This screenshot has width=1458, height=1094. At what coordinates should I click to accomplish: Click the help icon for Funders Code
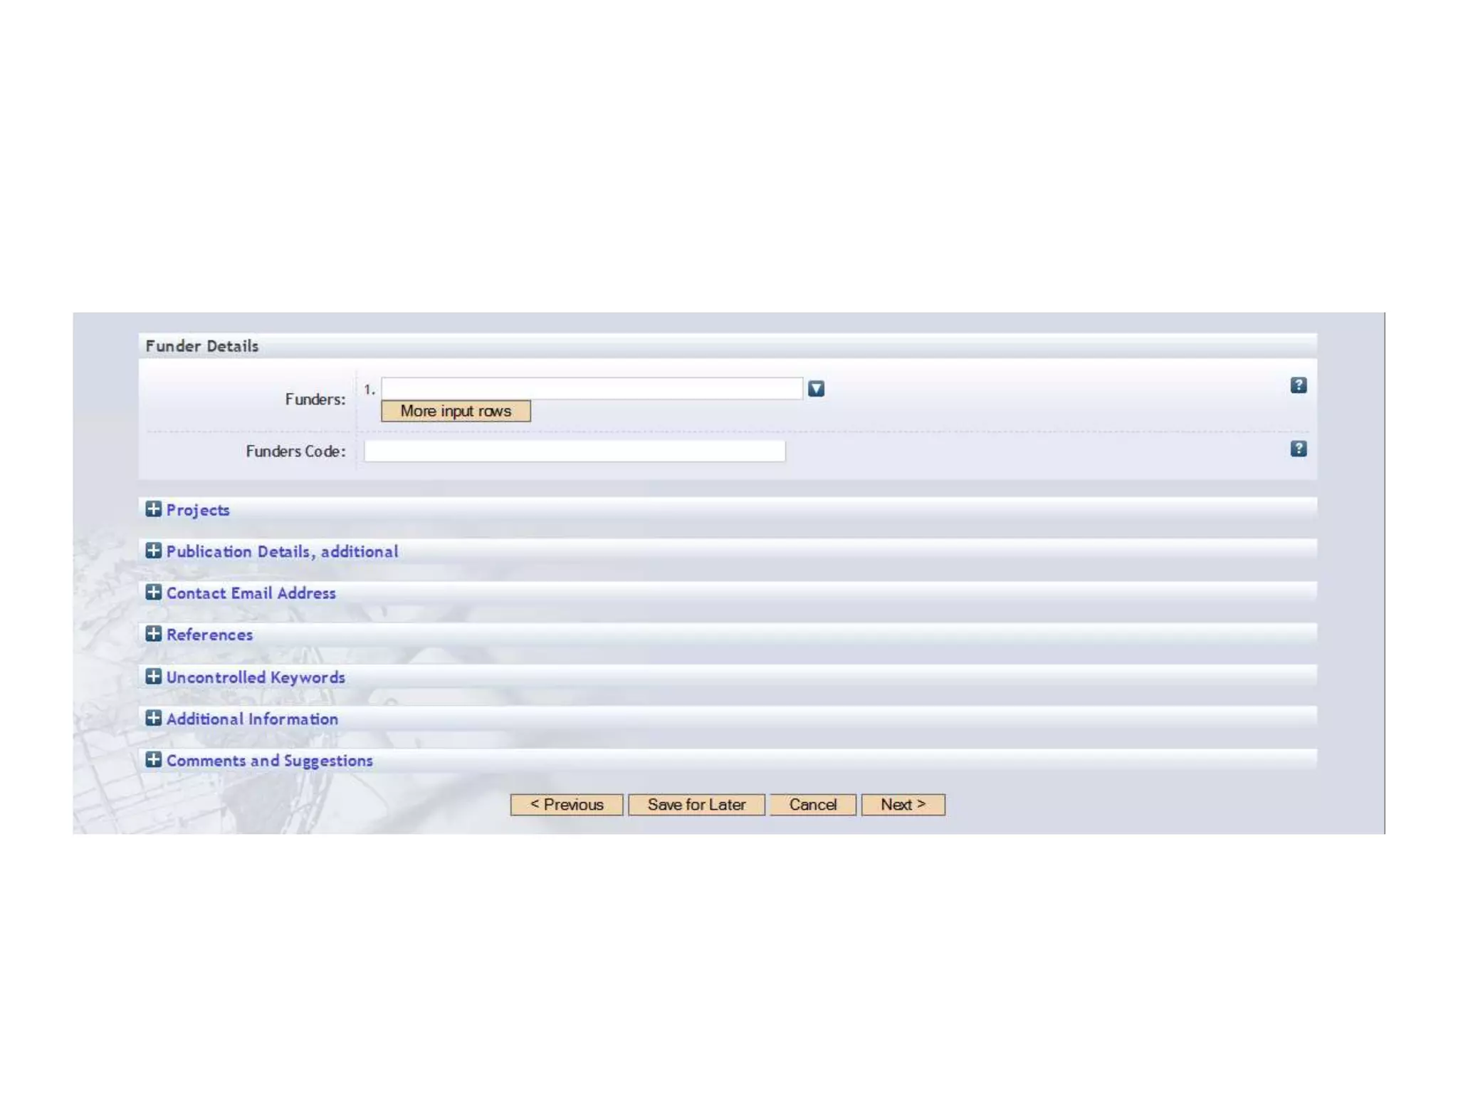pos(1298,449)
